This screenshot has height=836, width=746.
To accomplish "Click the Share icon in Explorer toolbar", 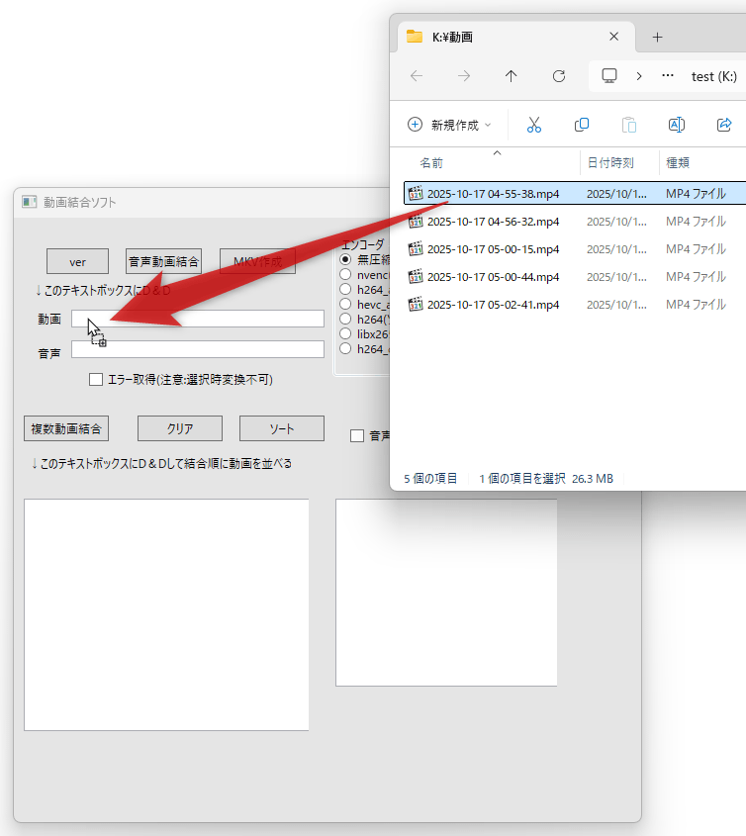I will [723, 125].
